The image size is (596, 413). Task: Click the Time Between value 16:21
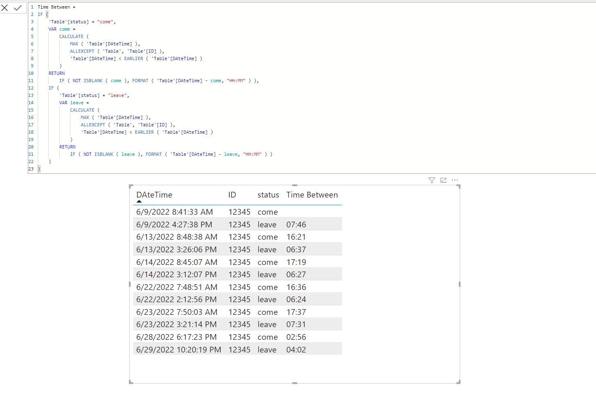[296, 237]
